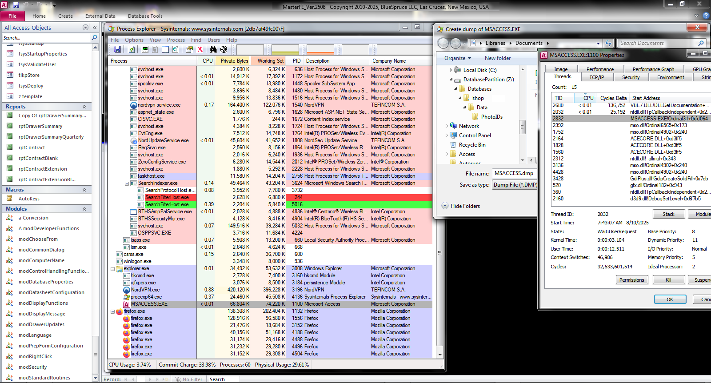Toggle the Show Lower Pane toolbar icon

[165, 49]
